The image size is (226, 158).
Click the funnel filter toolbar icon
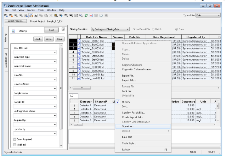pyautogui.click(x=61, y=16)
